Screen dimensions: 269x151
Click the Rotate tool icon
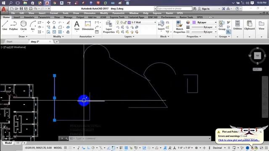pyautogui.click(x=54, y=22)
